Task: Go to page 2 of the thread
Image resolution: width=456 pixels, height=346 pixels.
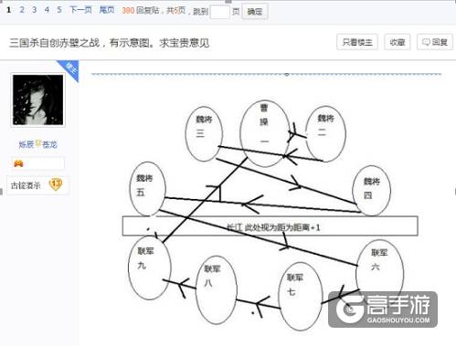Action: tap(22, 10)
